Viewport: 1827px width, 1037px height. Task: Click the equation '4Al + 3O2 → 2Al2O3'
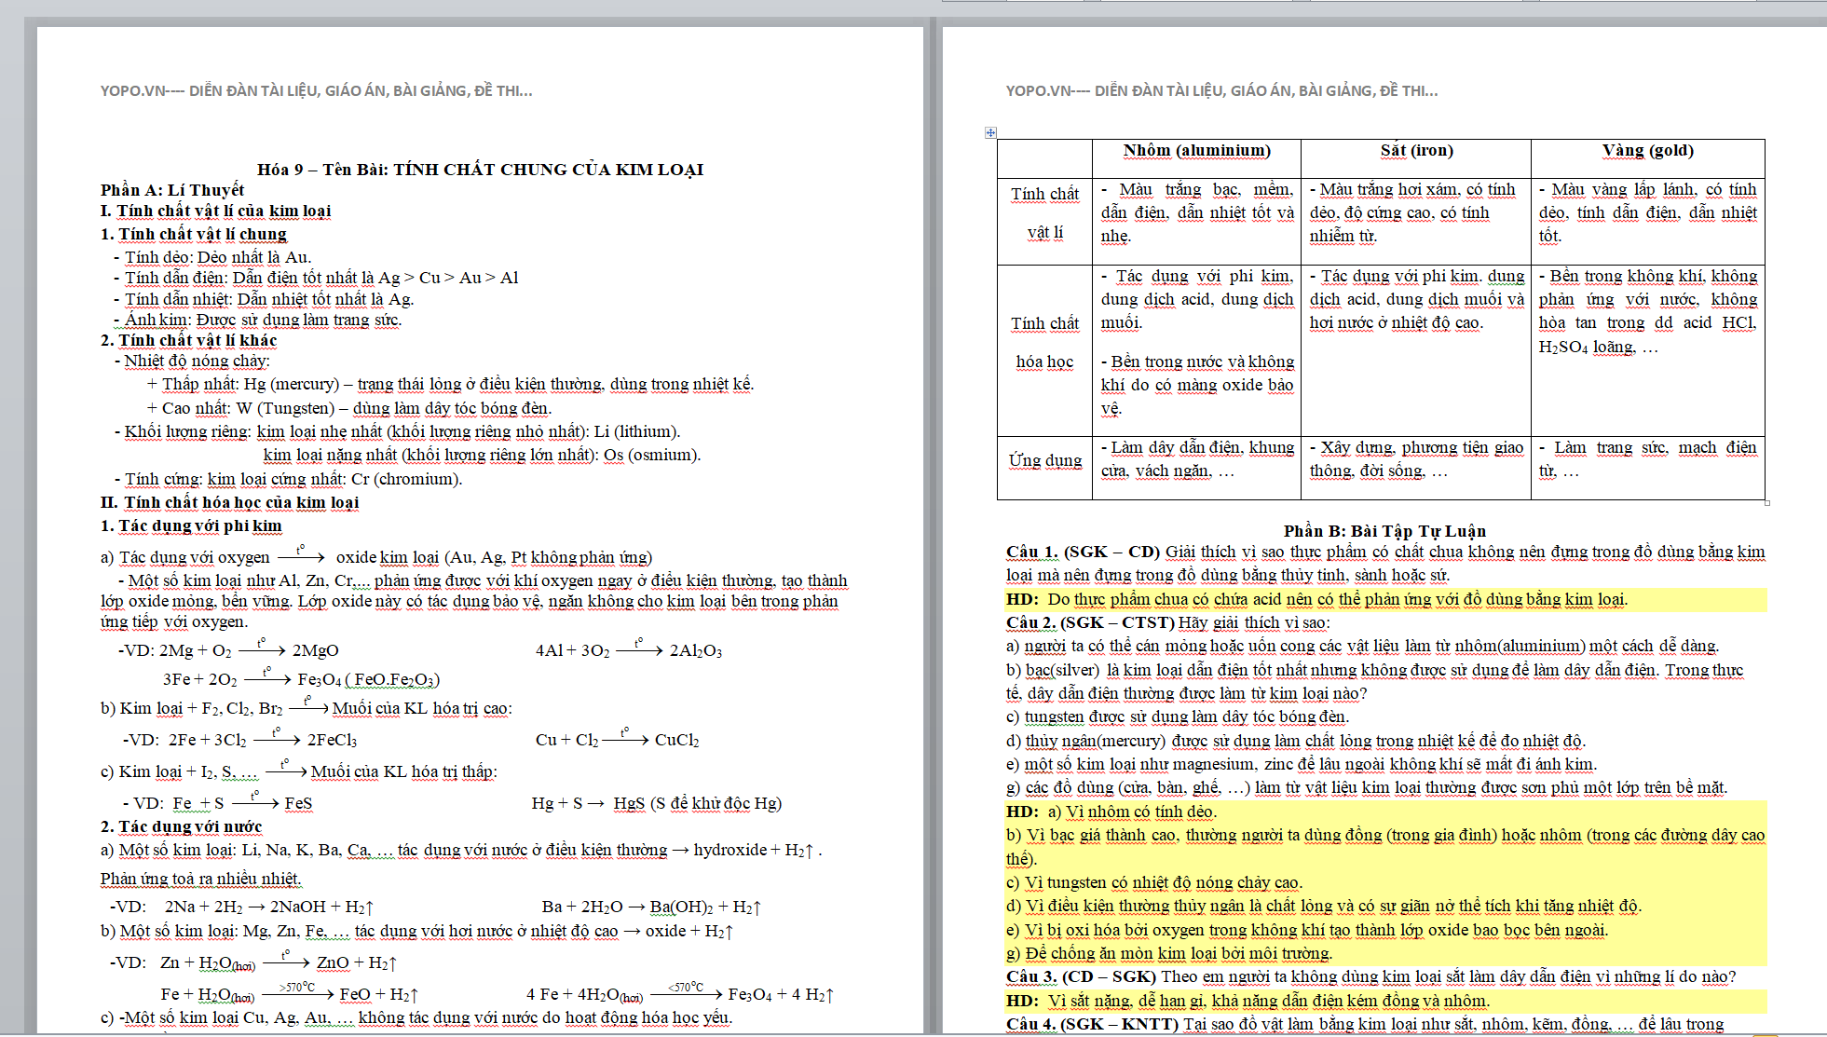click(x=629, y=649)
